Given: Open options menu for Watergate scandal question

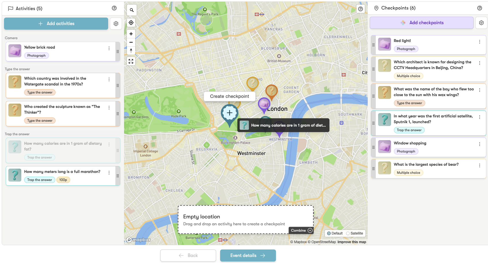Looking at the screenshot, I should coord(109,79).
